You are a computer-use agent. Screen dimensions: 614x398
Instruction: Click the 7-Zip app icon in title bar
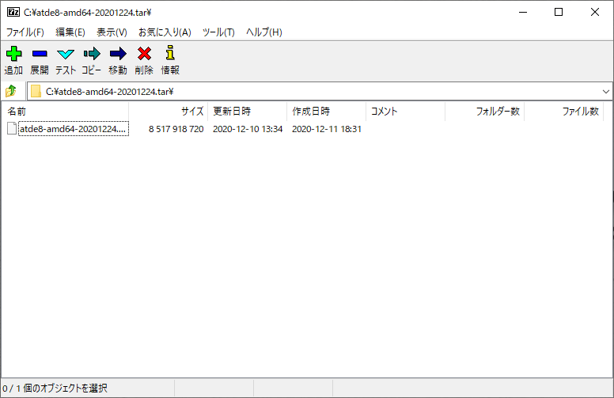point(13,12)
